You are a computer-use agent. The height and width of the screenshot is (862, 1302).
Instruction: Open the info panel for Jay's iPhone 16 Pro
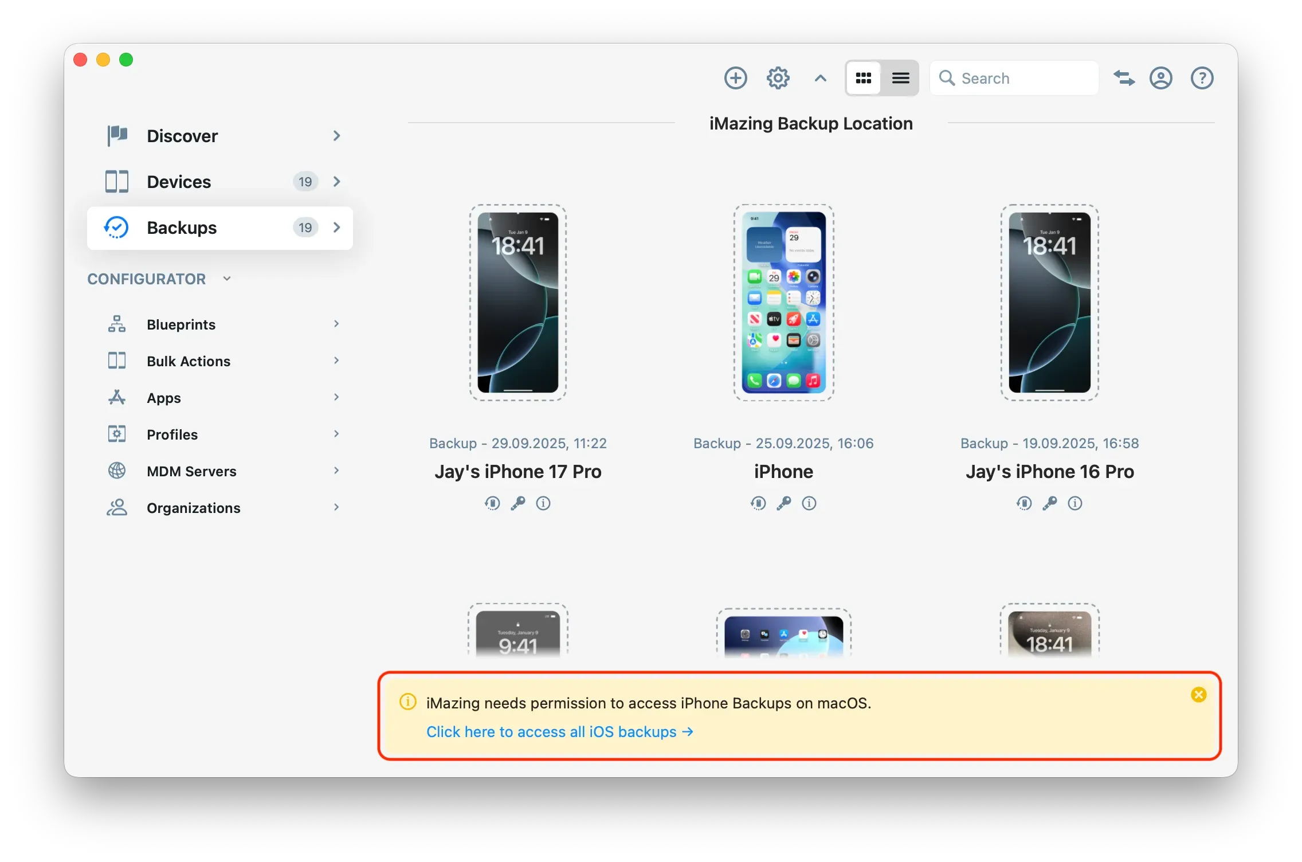coord(1075,503)
